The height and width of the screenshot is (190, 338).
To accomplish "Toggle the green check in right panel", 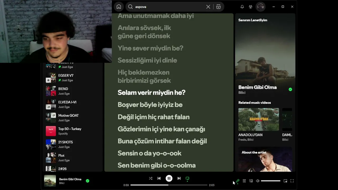I will (290, 89).
